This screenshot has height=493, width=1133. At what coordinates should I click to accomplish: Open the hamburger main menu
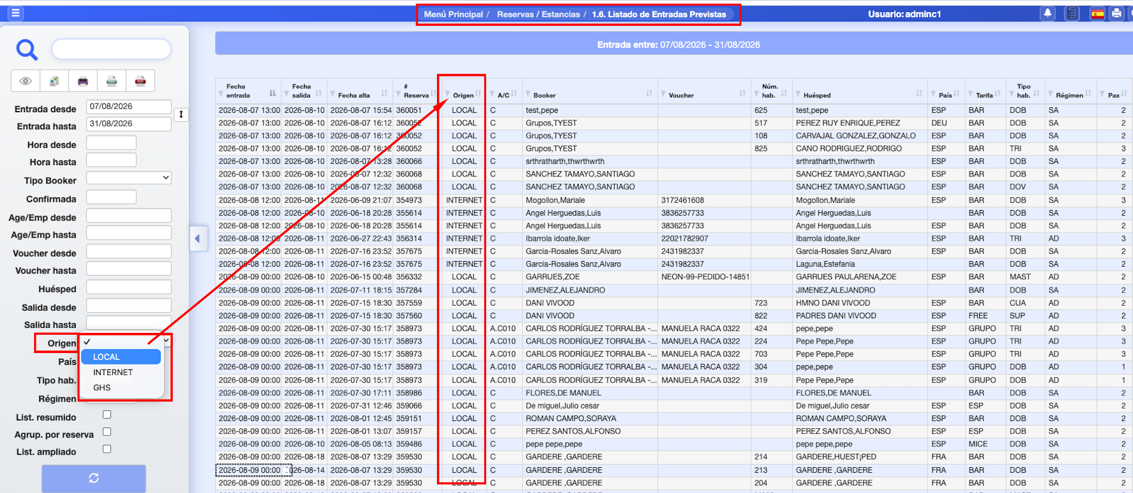point(15,13)
